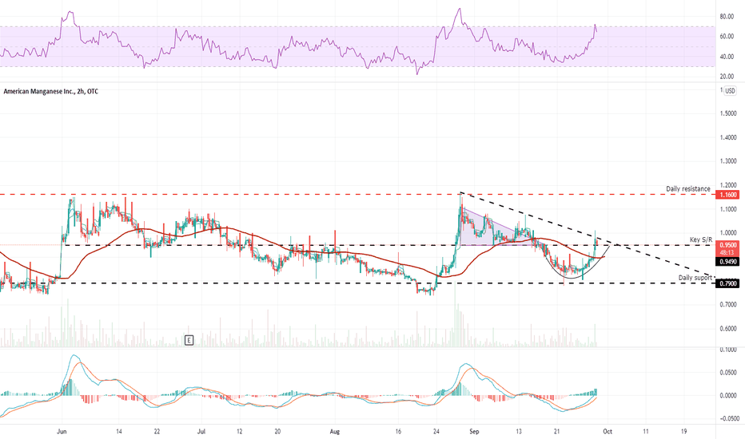Viewport: 745px width, 439px height.
Task: Click the 48:13 bar countdown timer
Action: 728,253
